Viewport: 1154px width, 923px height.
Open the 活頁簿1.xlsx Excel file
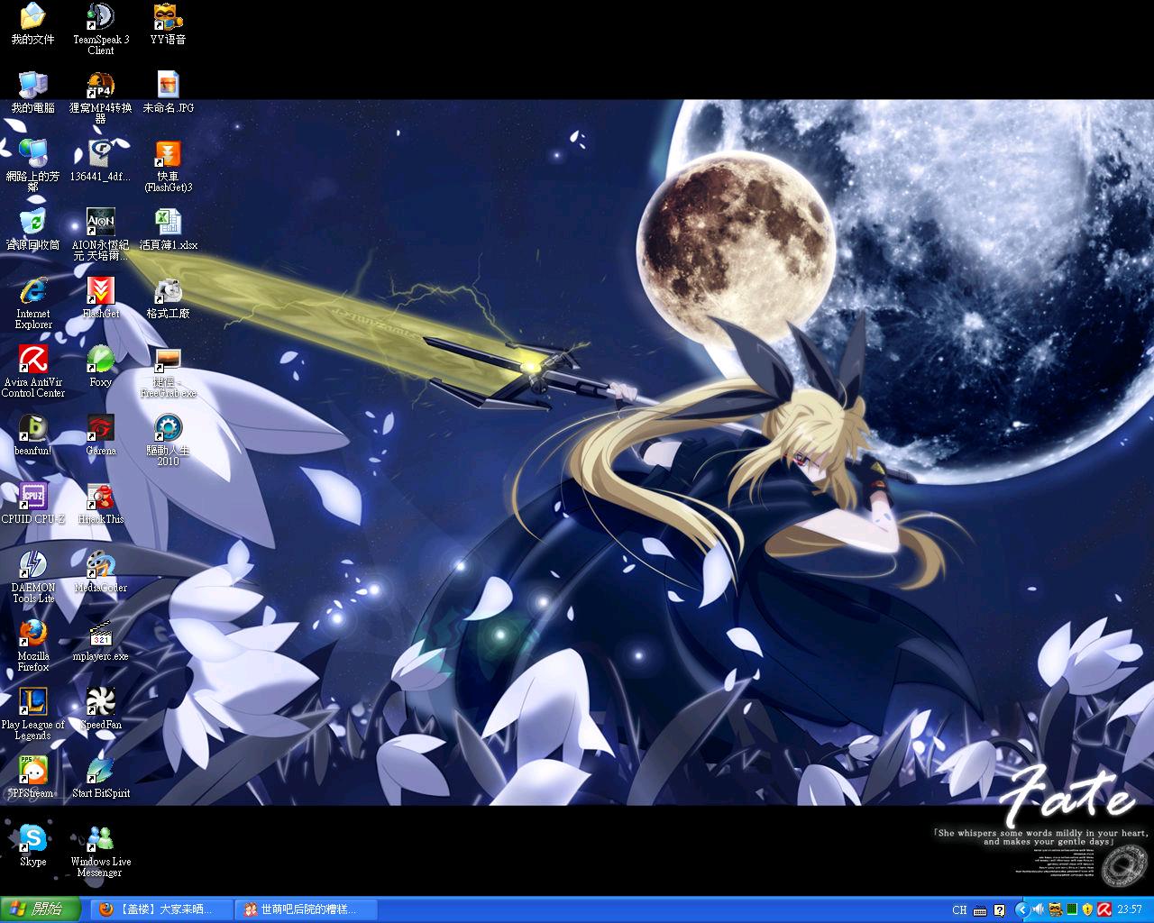(x=168, y=224)
